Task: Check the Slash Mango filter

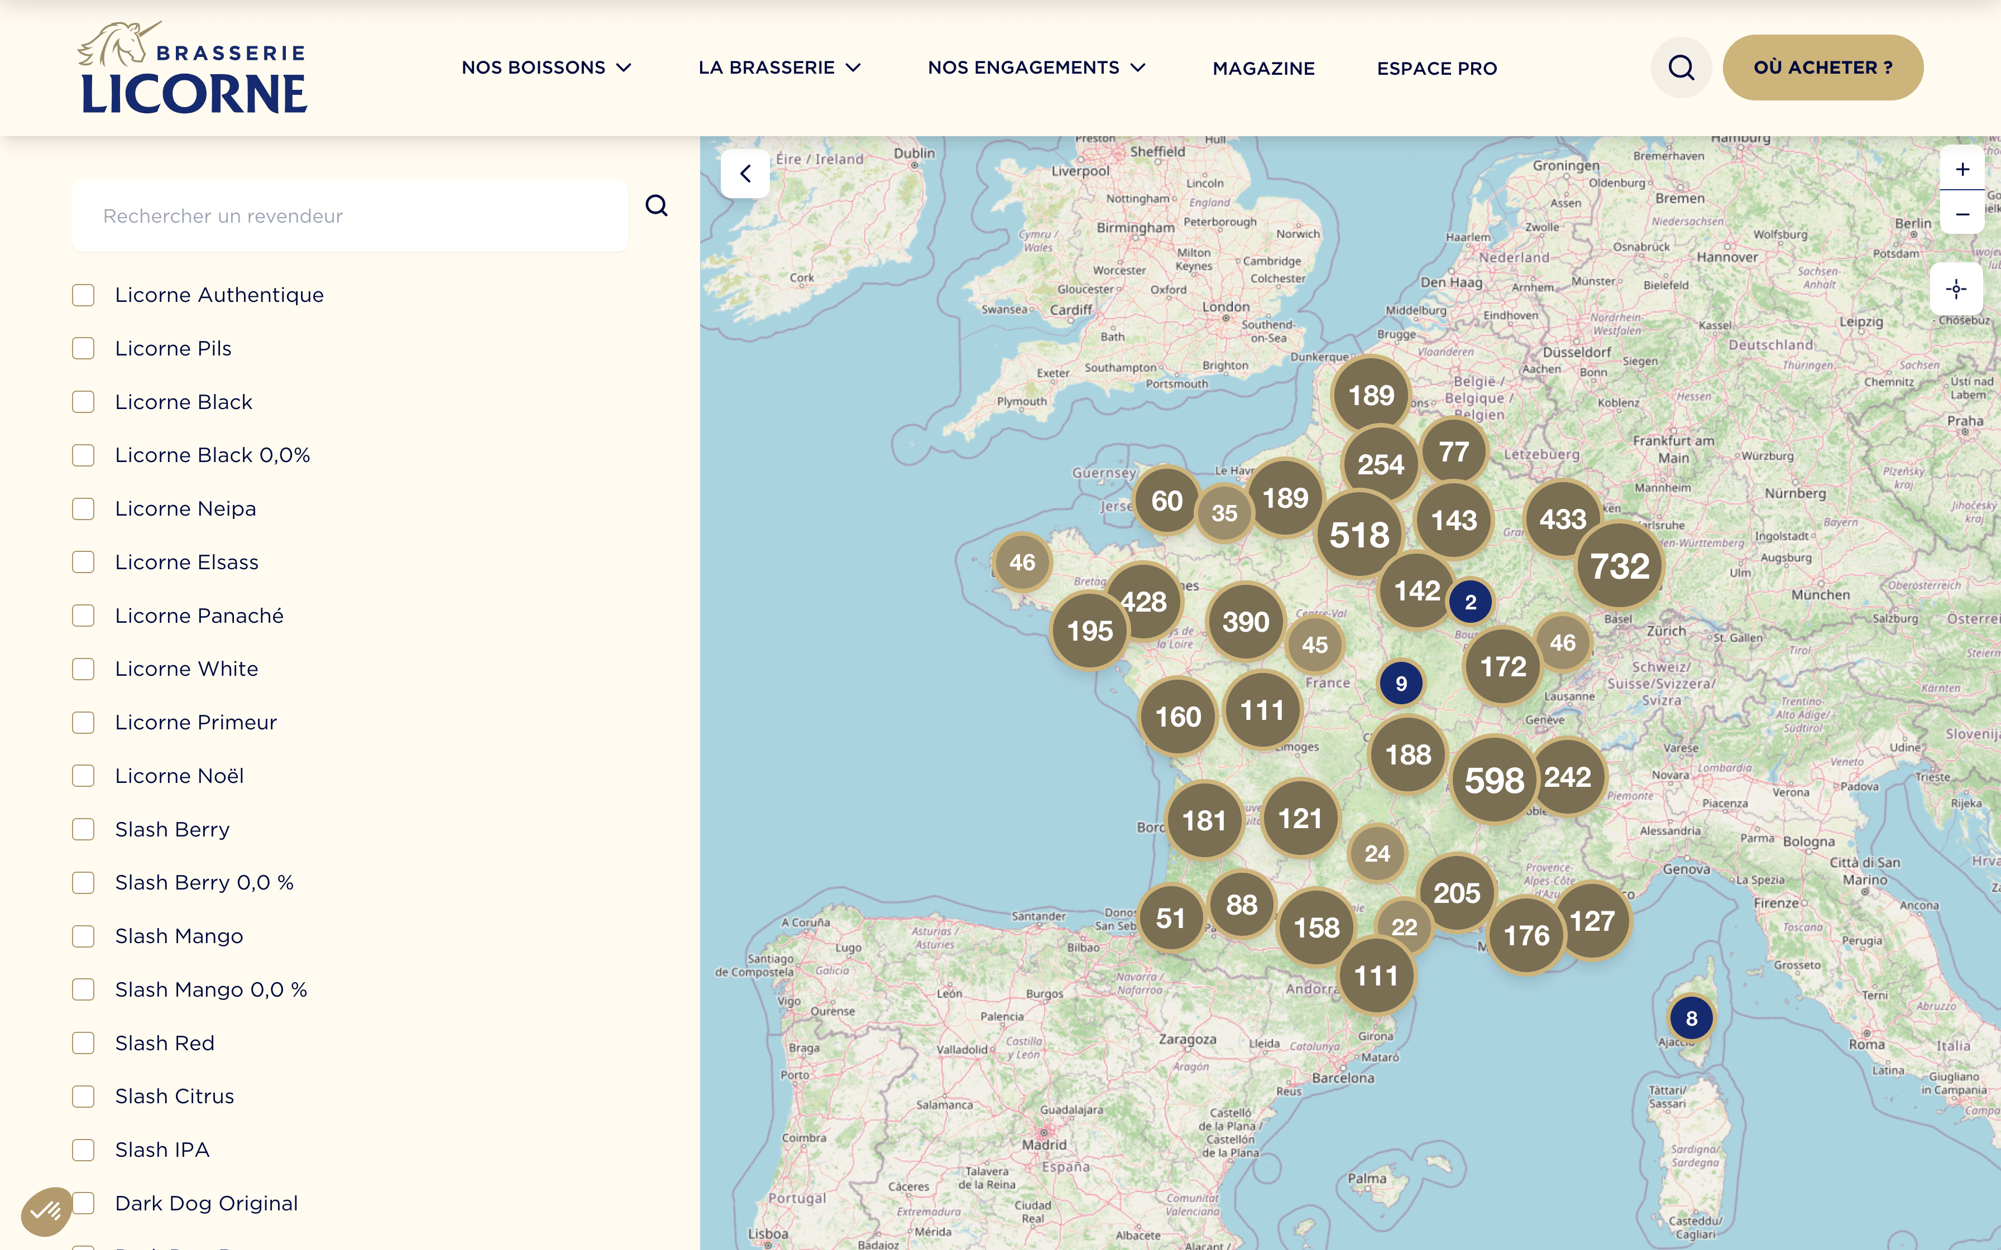Action: tap(83, 936)
